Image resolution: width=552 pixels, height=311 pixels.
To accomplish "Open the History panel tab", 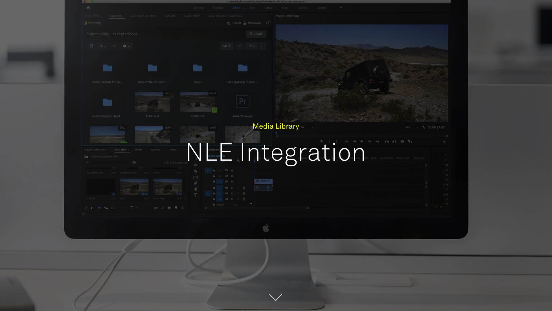I will (172, 150).
